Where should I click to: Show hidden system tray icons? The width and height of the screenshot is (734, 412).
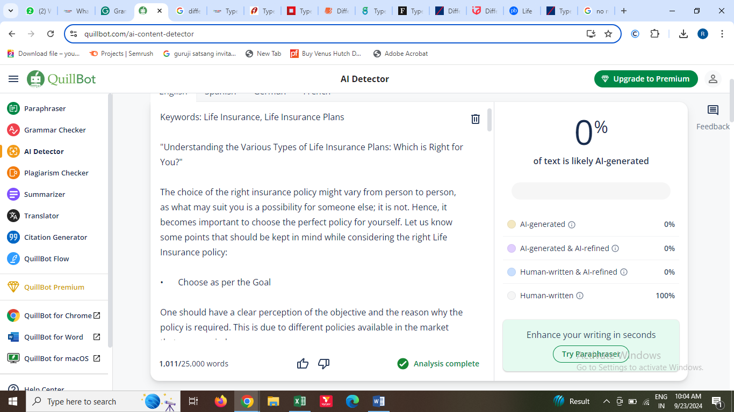[x=607, y=401]
